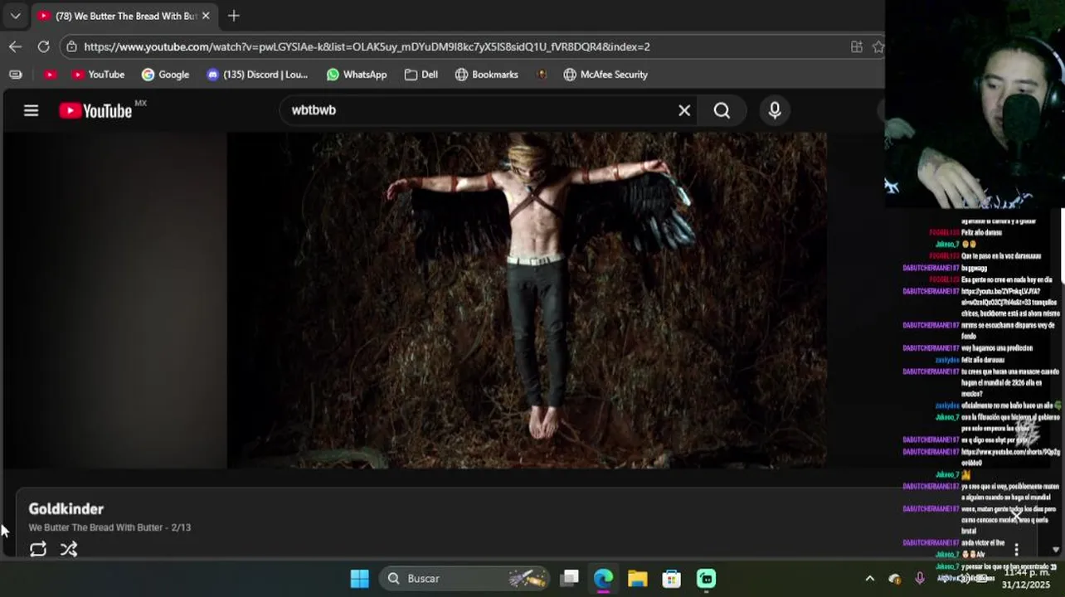The image size is (1065, 597).
Task: Open the Goldkinder playlist title
Action: tap(66, 508)
